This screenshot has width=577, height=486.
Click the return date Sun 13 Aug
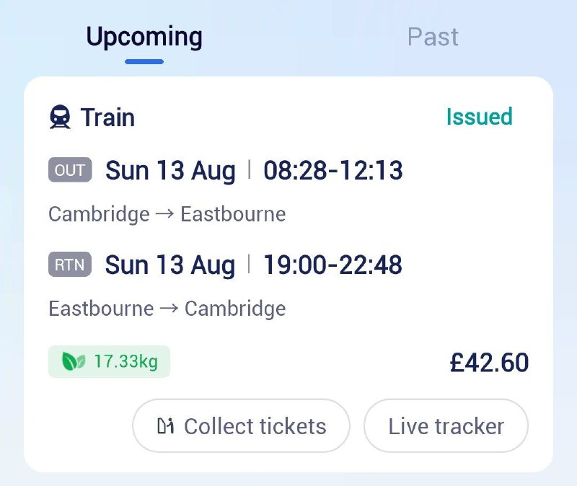(170, 265)
